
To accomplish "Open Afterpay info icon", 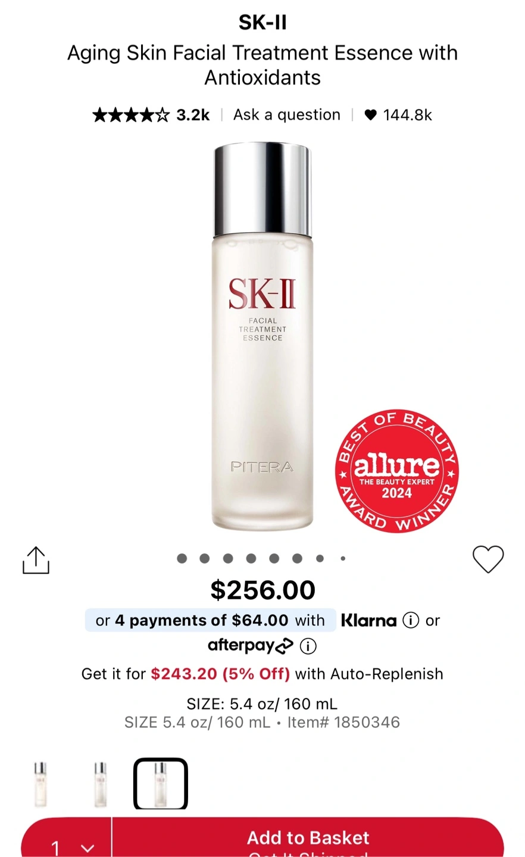I will coord(308,646).
